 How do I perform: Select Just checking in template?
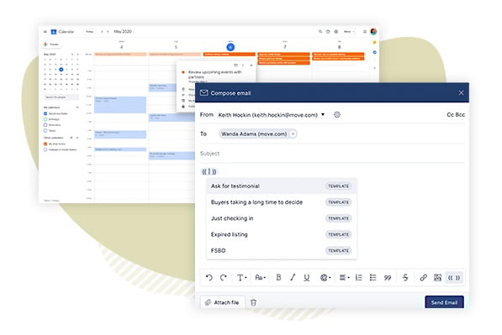281,218
